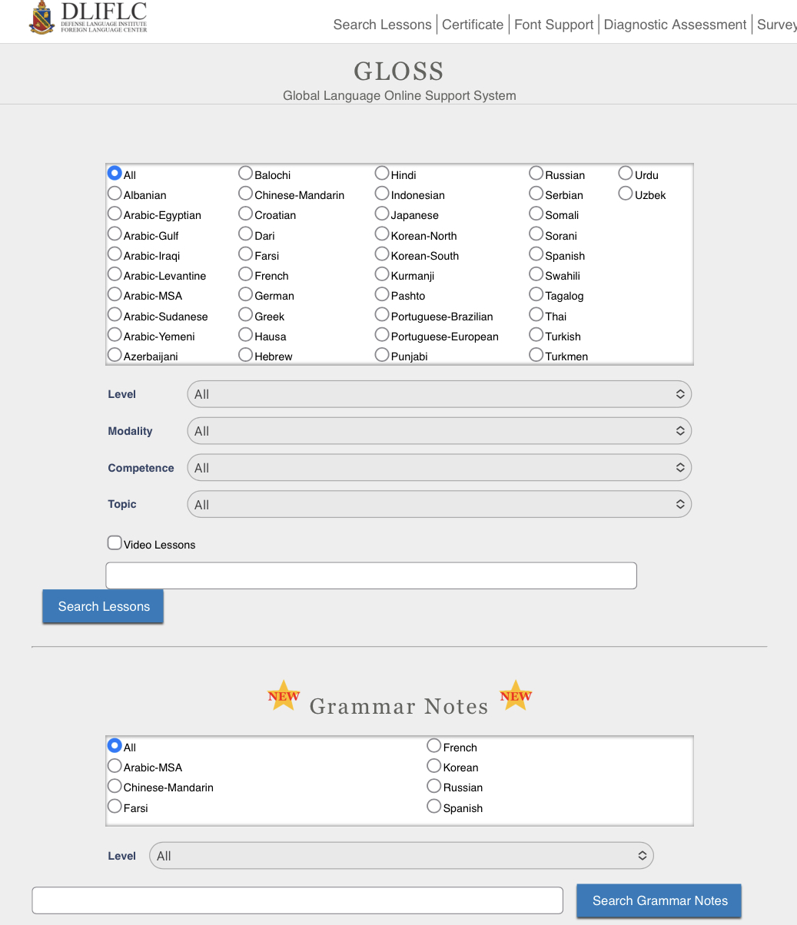
Task: Select the Hebrew radio button
Action: [245, 355]
